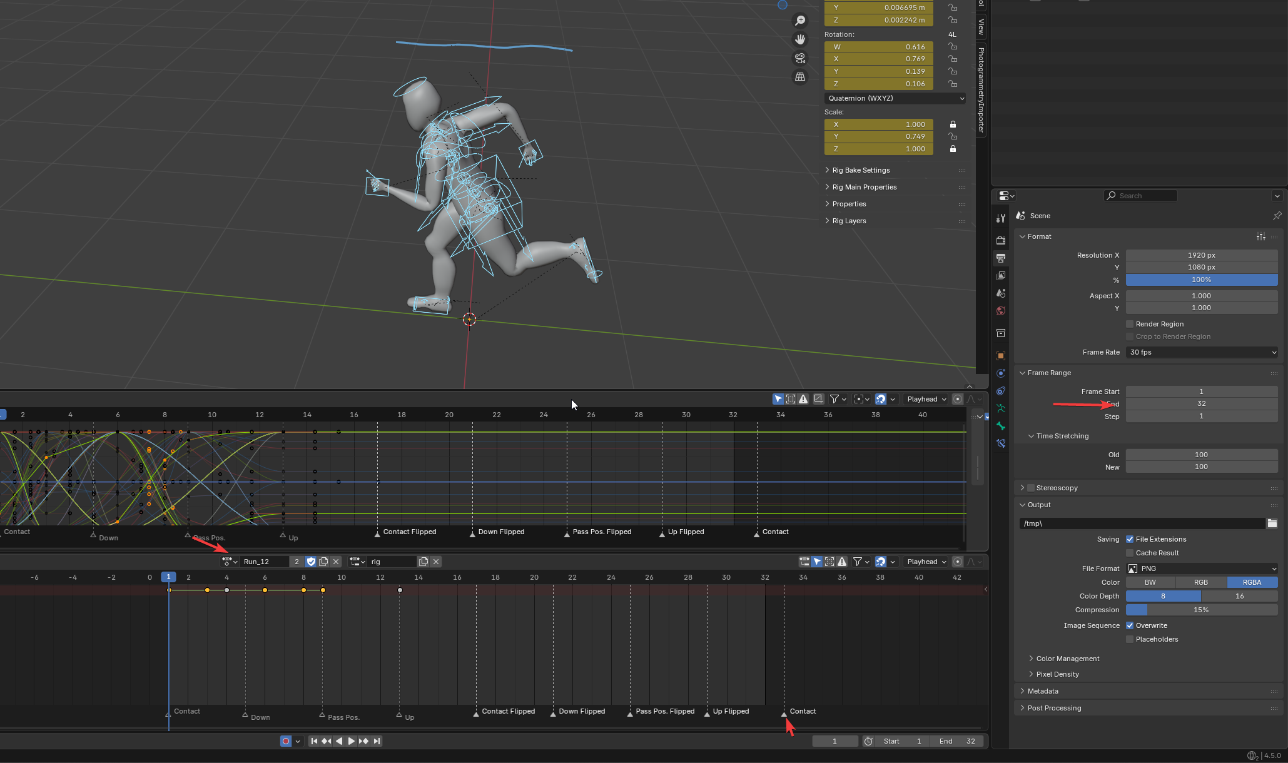Disable the File Extensions checkbox
This screenshot has height=763, width=1288.
coord(1130,539)
